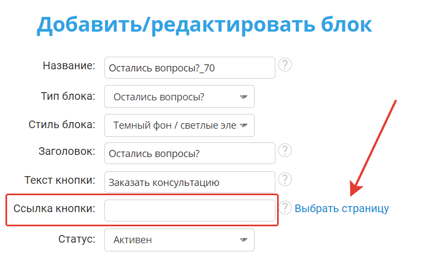Click the Стиль блока: label

click(x=62, y=124)
